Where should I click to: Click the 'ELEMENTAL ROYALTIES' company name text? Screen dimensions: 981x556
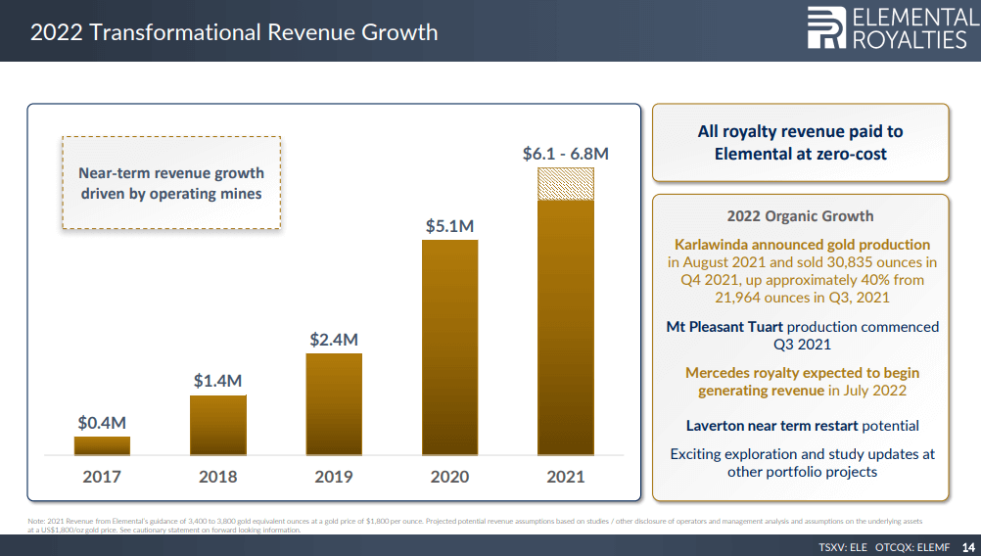tap(915, 28)
